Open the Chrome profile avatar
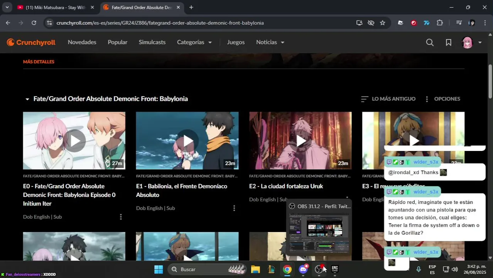This screenshot has height=278, width=493. 472,23
